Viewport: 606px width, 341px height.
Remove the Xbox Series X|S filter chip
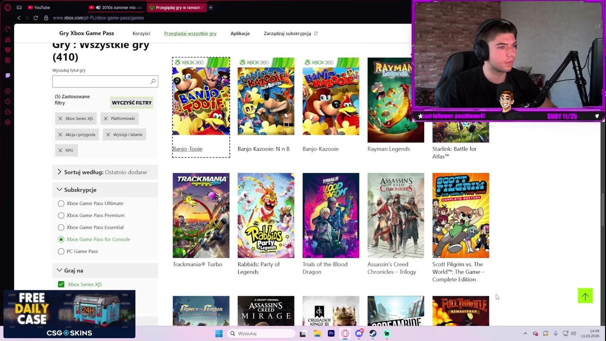click(x=60, y=118)
